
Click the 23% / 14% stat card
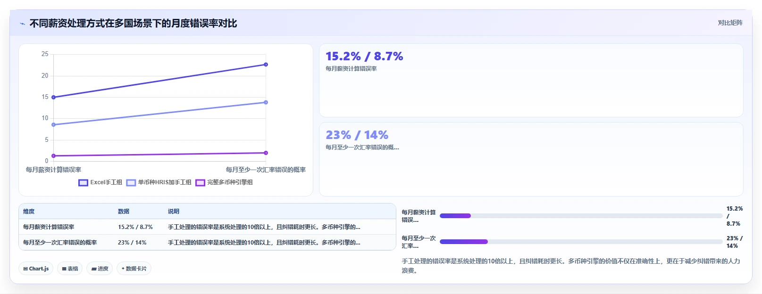(x=531, y=159)
